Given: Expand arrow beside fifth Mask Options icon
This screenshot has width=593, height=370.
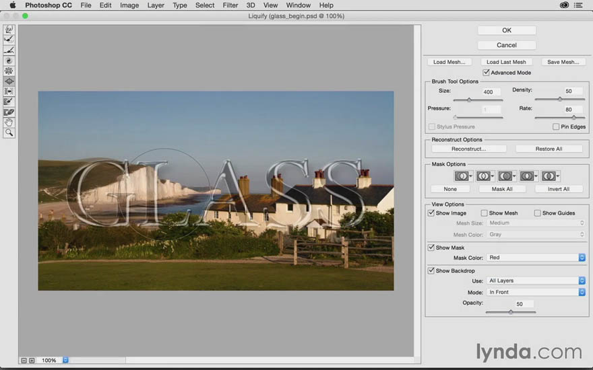Looking at the screenshot, I should pyautogui.click(x=558, y=176).
